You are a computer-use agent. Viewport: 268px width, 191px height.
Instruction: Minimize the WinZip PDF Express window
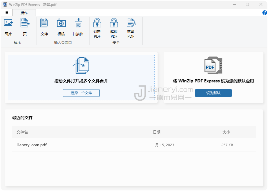point(234,4)
